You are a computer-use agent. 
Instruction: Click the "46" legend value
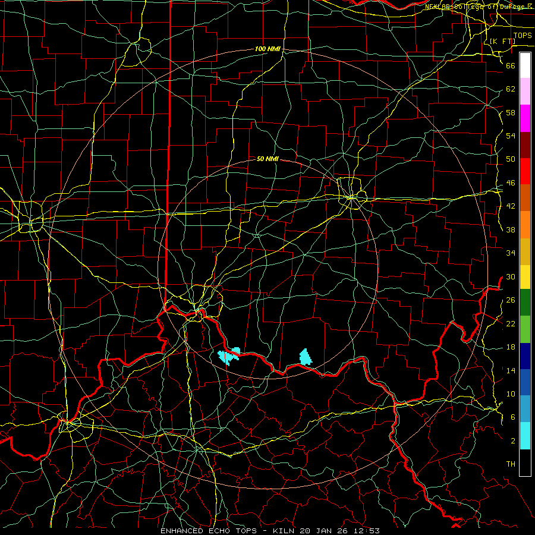[511, 183]
